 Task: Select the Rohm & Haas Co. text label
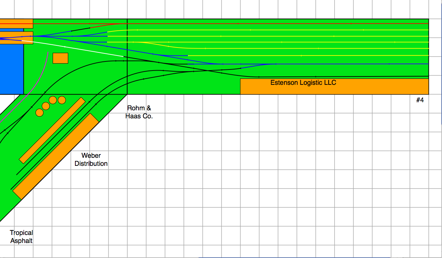point(139,112)
